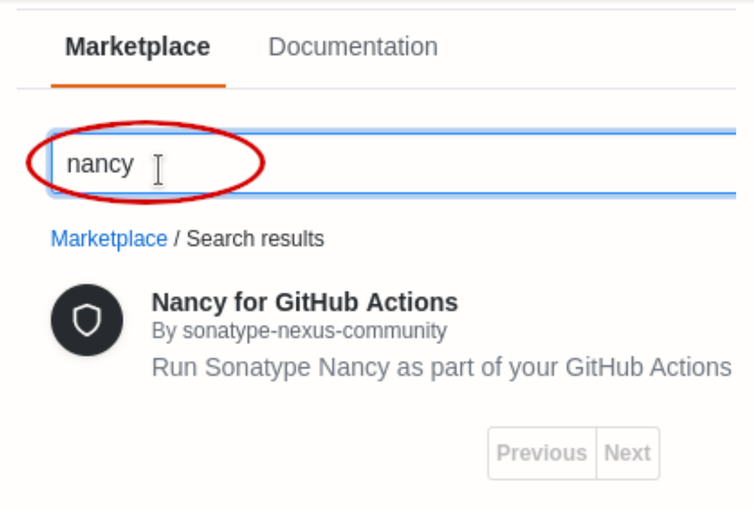Click the orange underline under Marketplace
Image resolution: width=754 pixels, height=509 pixels.
[x=138, y=86]
